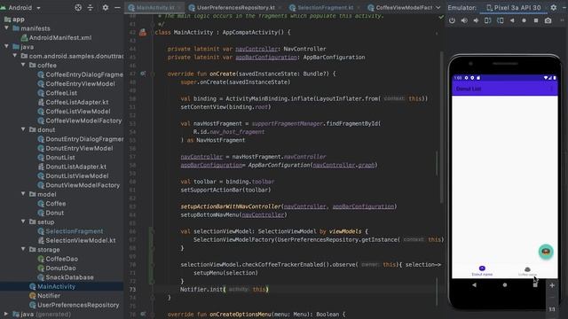Open UserPreferencesRepository in the project tree
Viewport: 568px width, 319px height.
[78, 305]
